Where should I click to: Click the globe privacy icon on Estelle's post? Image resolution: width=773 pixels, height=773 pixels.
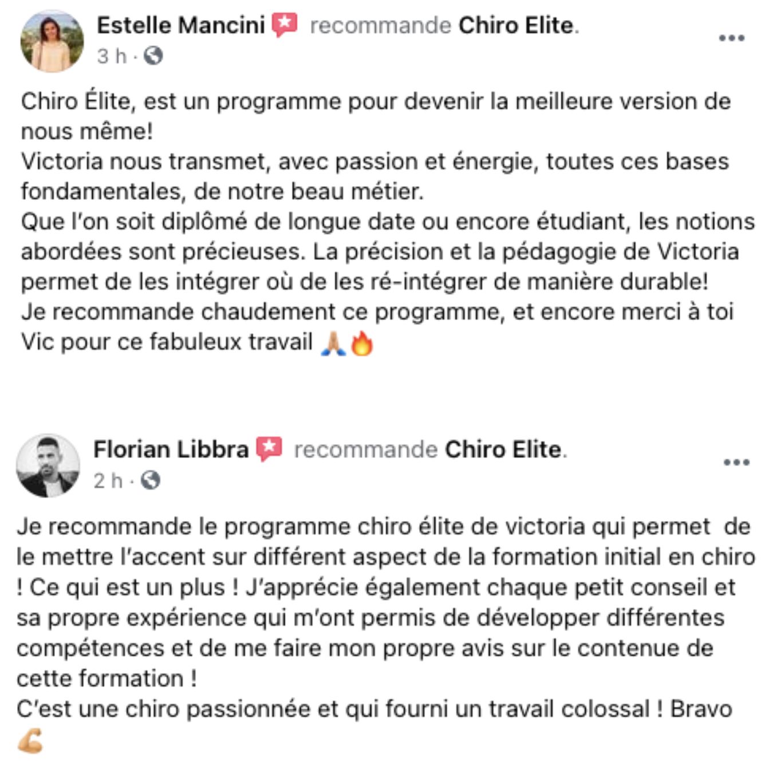point(153,56)
